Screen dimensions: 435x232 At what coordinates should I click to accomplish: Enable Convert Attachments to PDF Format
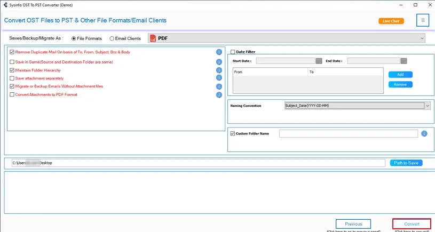coord(12,95)
